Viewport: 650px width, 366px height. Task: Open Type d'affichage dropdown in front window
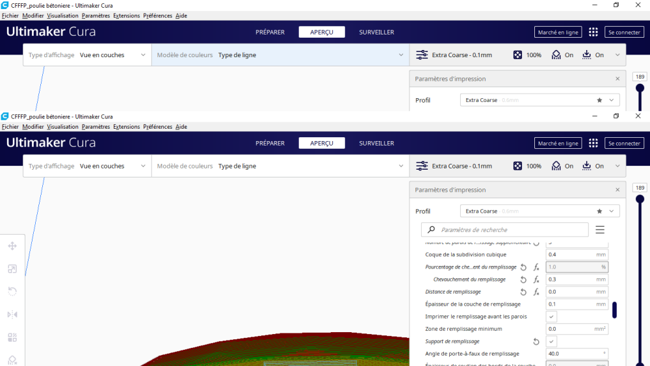pyautogui.click(x=87, y=166)
